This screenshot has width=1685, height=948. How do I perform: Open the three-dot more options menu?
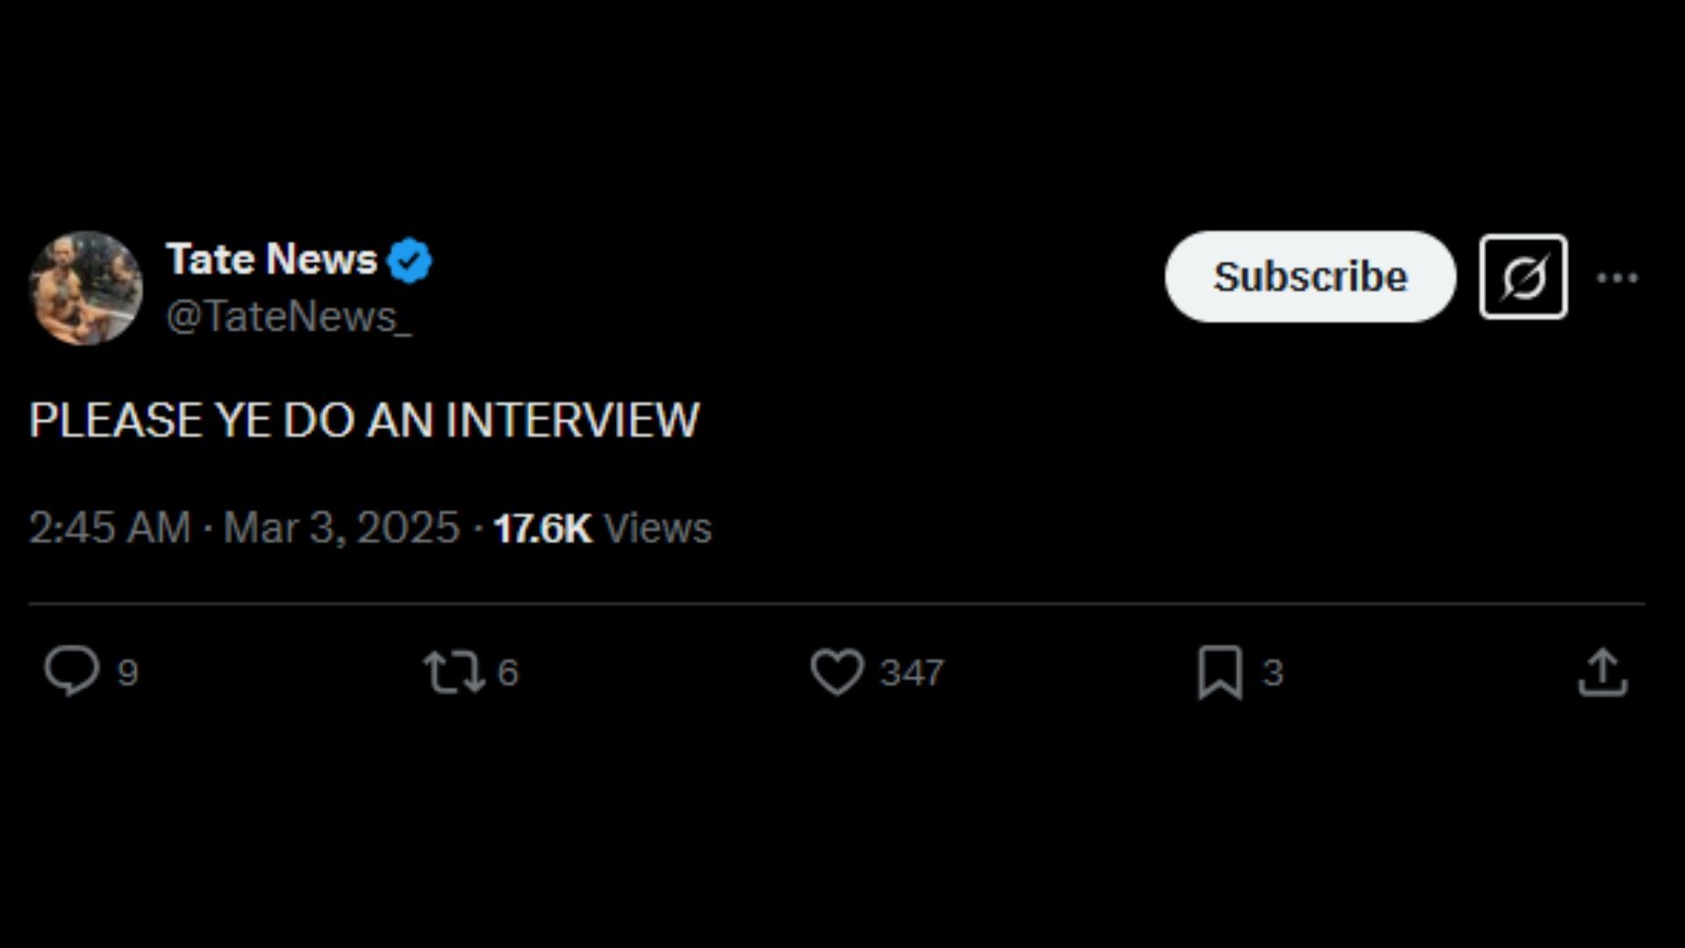pyautogui.click(x=1617, y=277)
